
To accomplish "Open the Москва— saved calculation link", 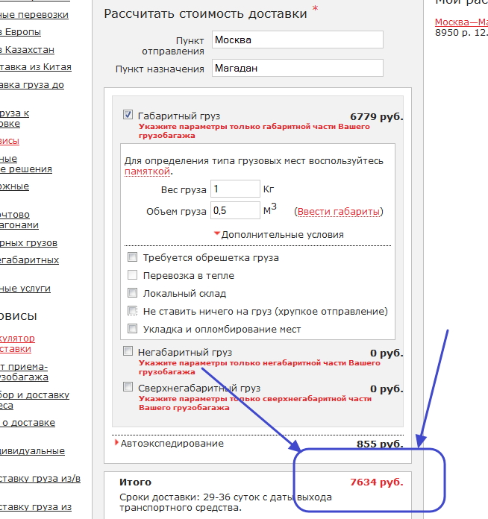I will click(460, 22).
